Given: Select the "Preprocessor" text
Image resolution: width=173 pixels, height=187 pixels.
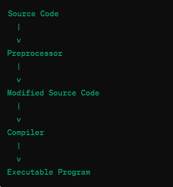Looking at the screenshot, I should pos(35,53).
